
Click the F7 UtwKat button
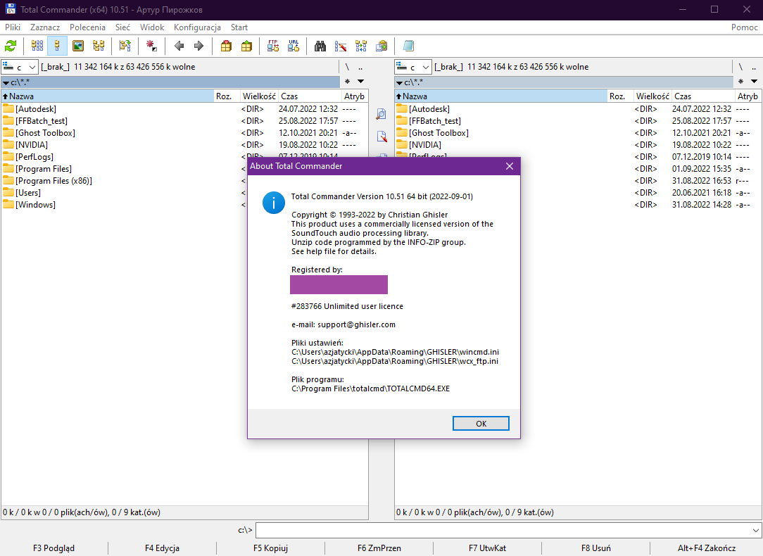point(487,548)
